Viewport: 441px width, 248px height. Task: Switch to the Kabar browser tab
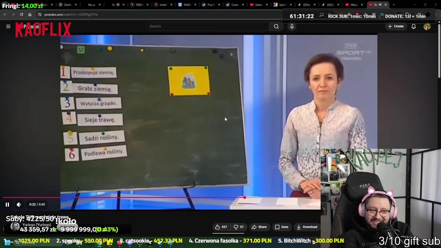pyautogui.click(x=258, y=5)
